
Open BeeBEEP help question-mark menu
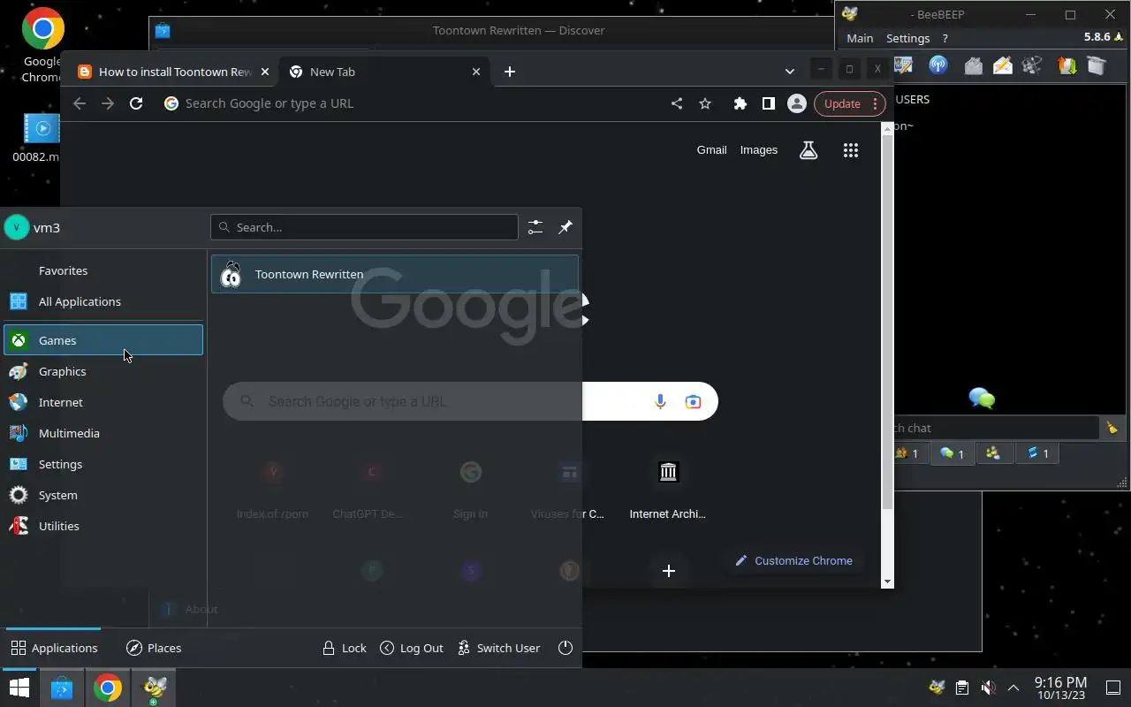click(945, 38)
